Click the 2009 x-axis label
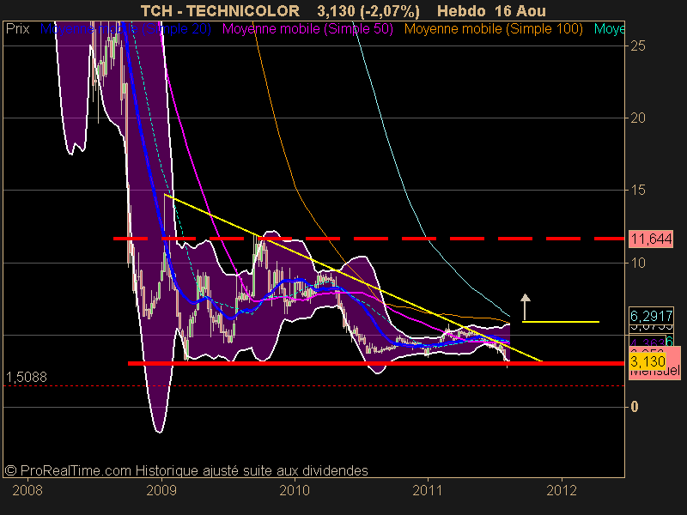 (161, 490)
